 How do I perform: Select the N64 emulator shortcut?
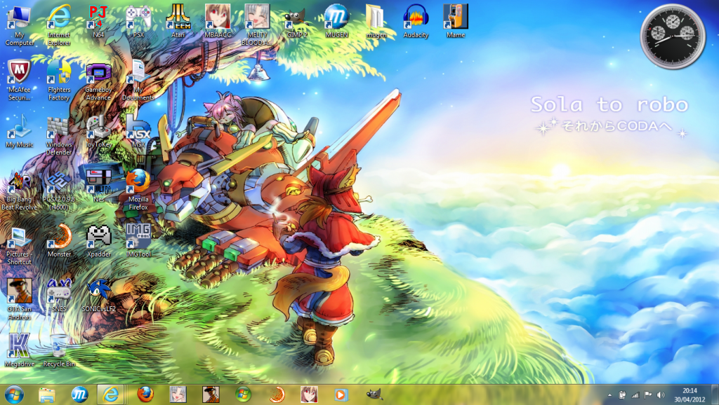98,21
